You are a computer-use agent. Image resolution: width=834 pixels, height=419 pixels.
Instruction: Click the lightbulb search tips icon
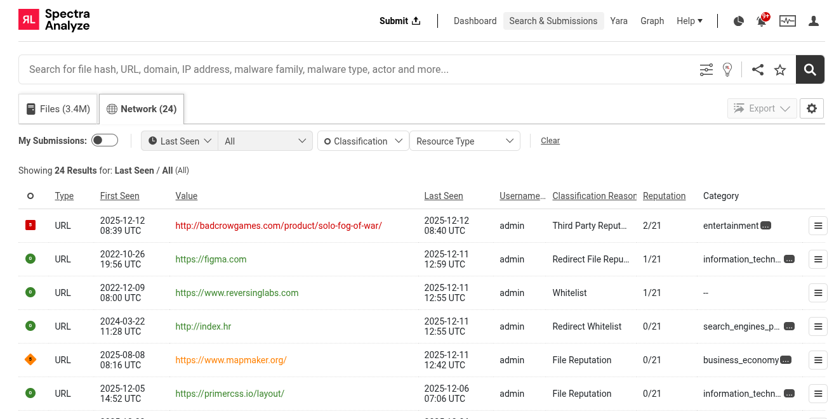(727, 69)
